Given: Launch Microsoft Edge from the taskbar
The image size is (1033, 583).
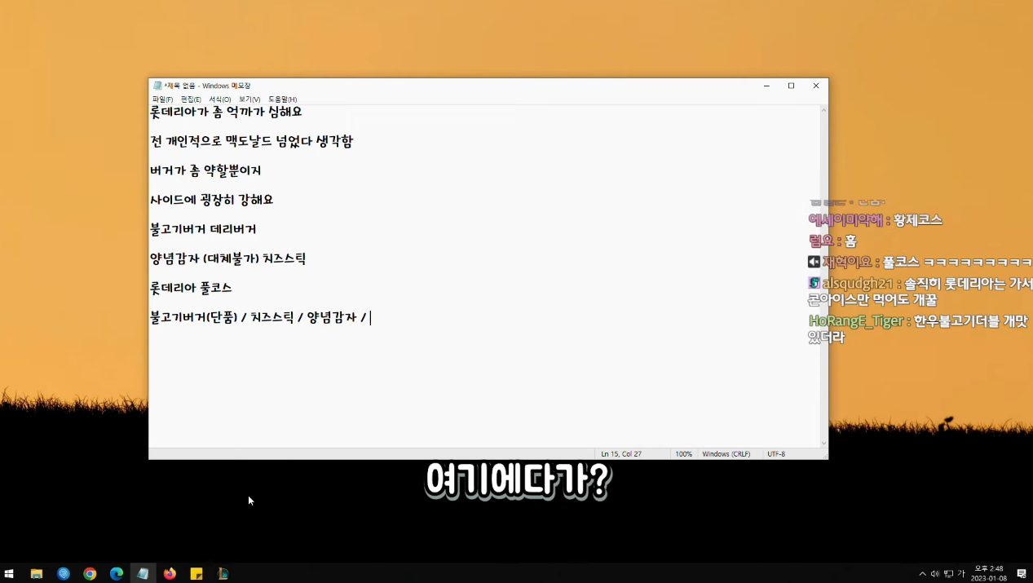Looking at the screenshot, I should pyautogui.click(x=117, y=573).
